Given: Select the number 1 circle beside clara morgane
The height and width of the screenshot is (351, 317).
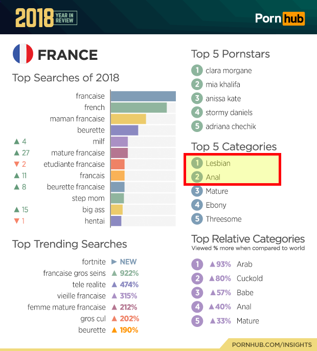Looking at the screenshot, I should pos(197,70).
